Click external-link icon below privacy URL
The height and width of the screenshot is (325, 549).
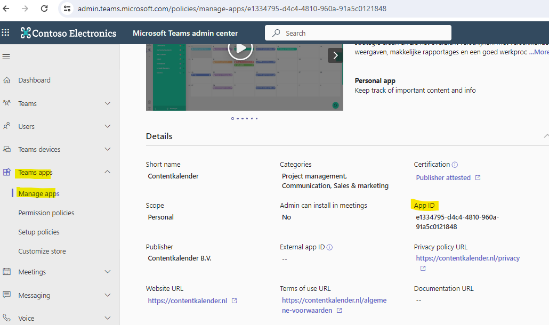[x=423, y=269]
